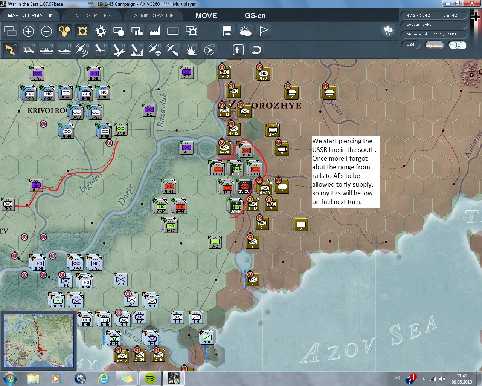Toggle the factory locations overlay
The image size is (482, 386).
coord(155,31)
